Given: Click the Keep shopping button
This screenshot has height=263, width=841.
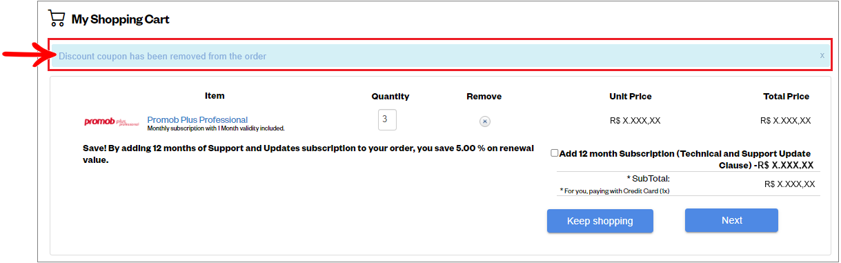Looking at the screenshot, I should click(x=600, y=221).
